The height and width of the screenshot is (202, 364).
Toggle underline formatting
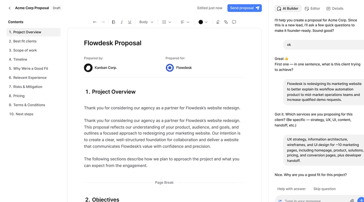(129, 22)
